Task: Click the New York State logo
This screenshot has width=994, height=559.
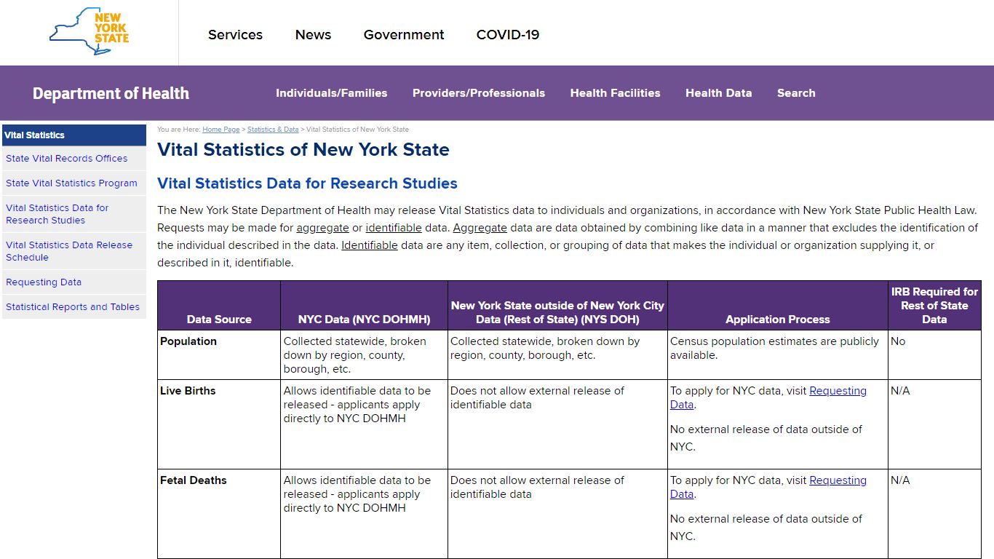Action: click(89, 31)
